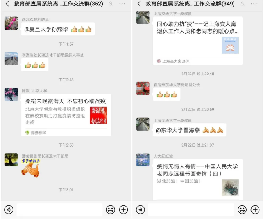
Task: Tap the back arrow in right chat
Action: coord(139,4)
